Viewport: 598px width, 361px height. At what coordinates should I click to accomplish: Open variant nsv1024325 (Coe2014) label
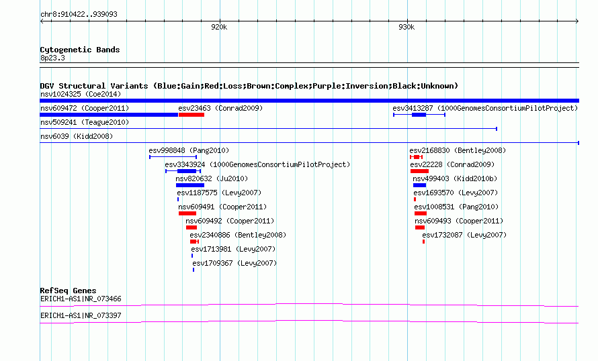click(81, 94)
